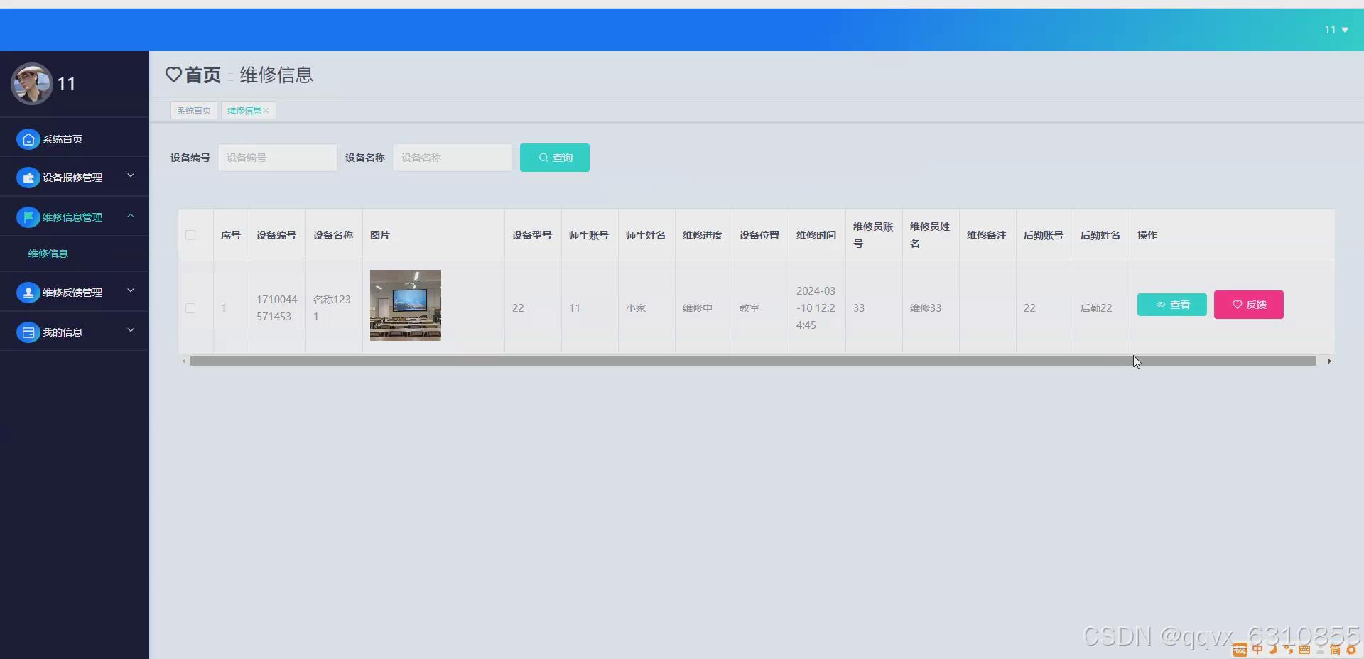Click the 查看 button in row 1
1364x659 pixels.
[1172, 305]
